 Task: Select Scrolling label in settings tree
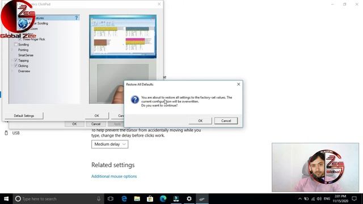coord(23,45)
